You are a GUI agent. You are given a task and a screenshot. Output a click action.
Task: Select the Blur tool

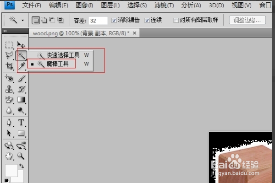[x=9, y=110]
